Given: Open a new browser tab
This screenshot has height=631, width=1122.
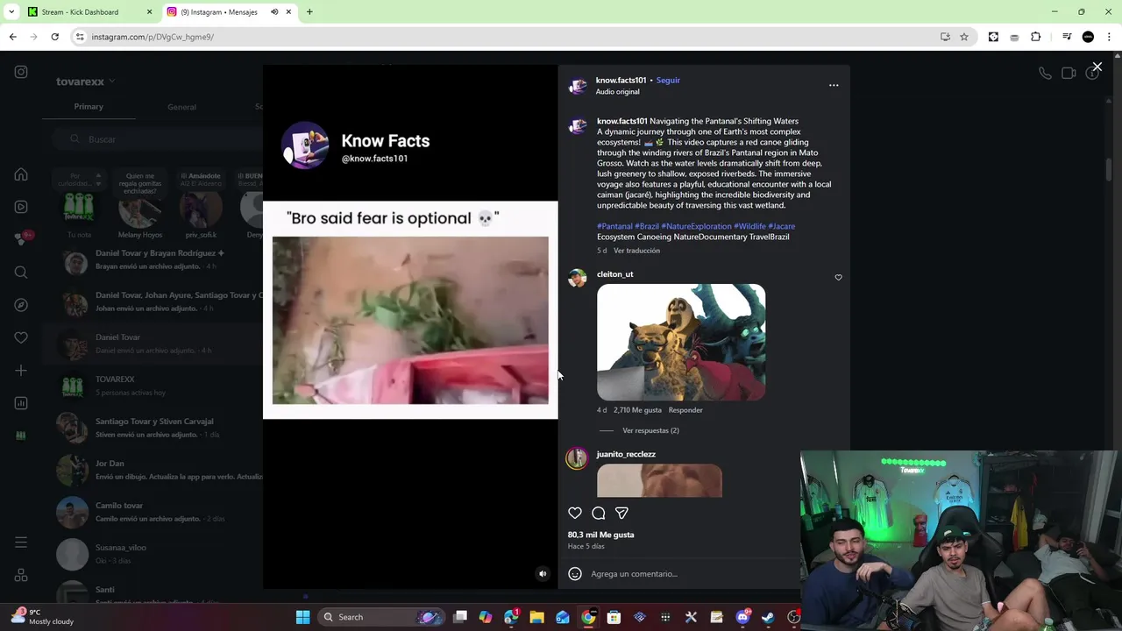Looking at the screenshot, I should (x=309, y=12).
